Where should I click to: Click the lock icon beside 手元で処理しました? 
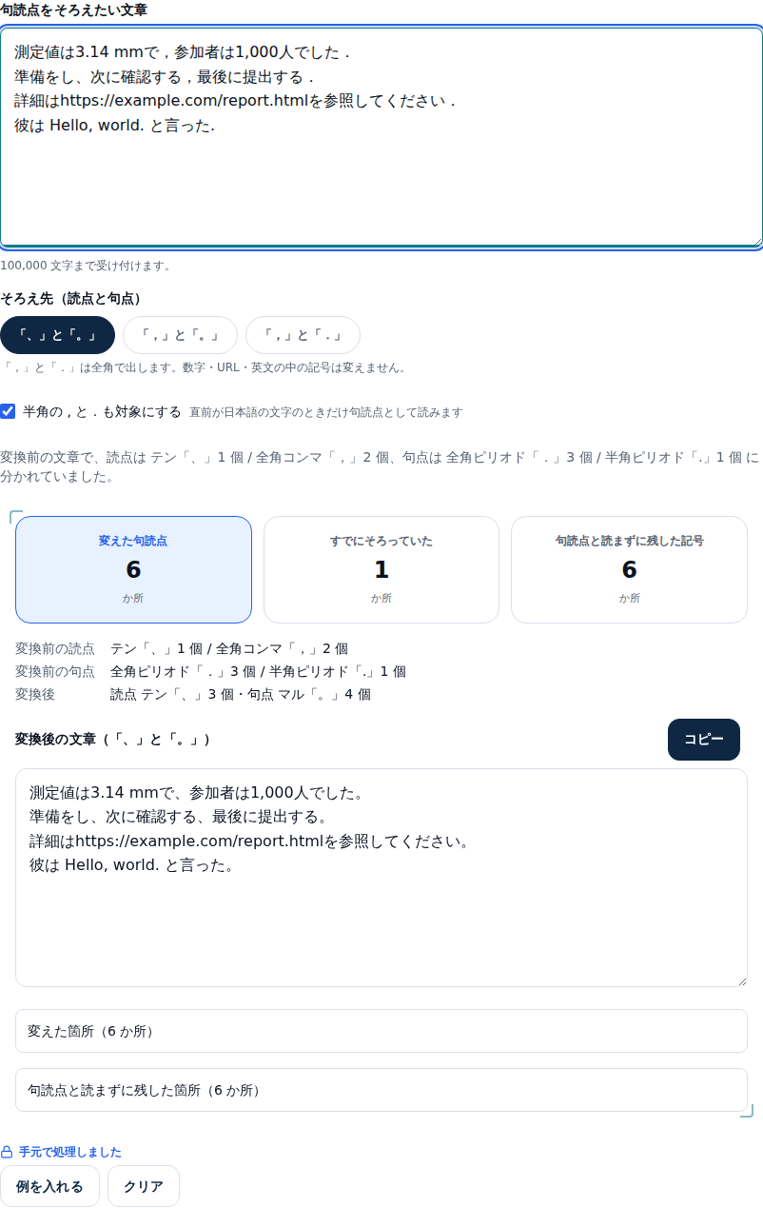[x=7, y=1152]
